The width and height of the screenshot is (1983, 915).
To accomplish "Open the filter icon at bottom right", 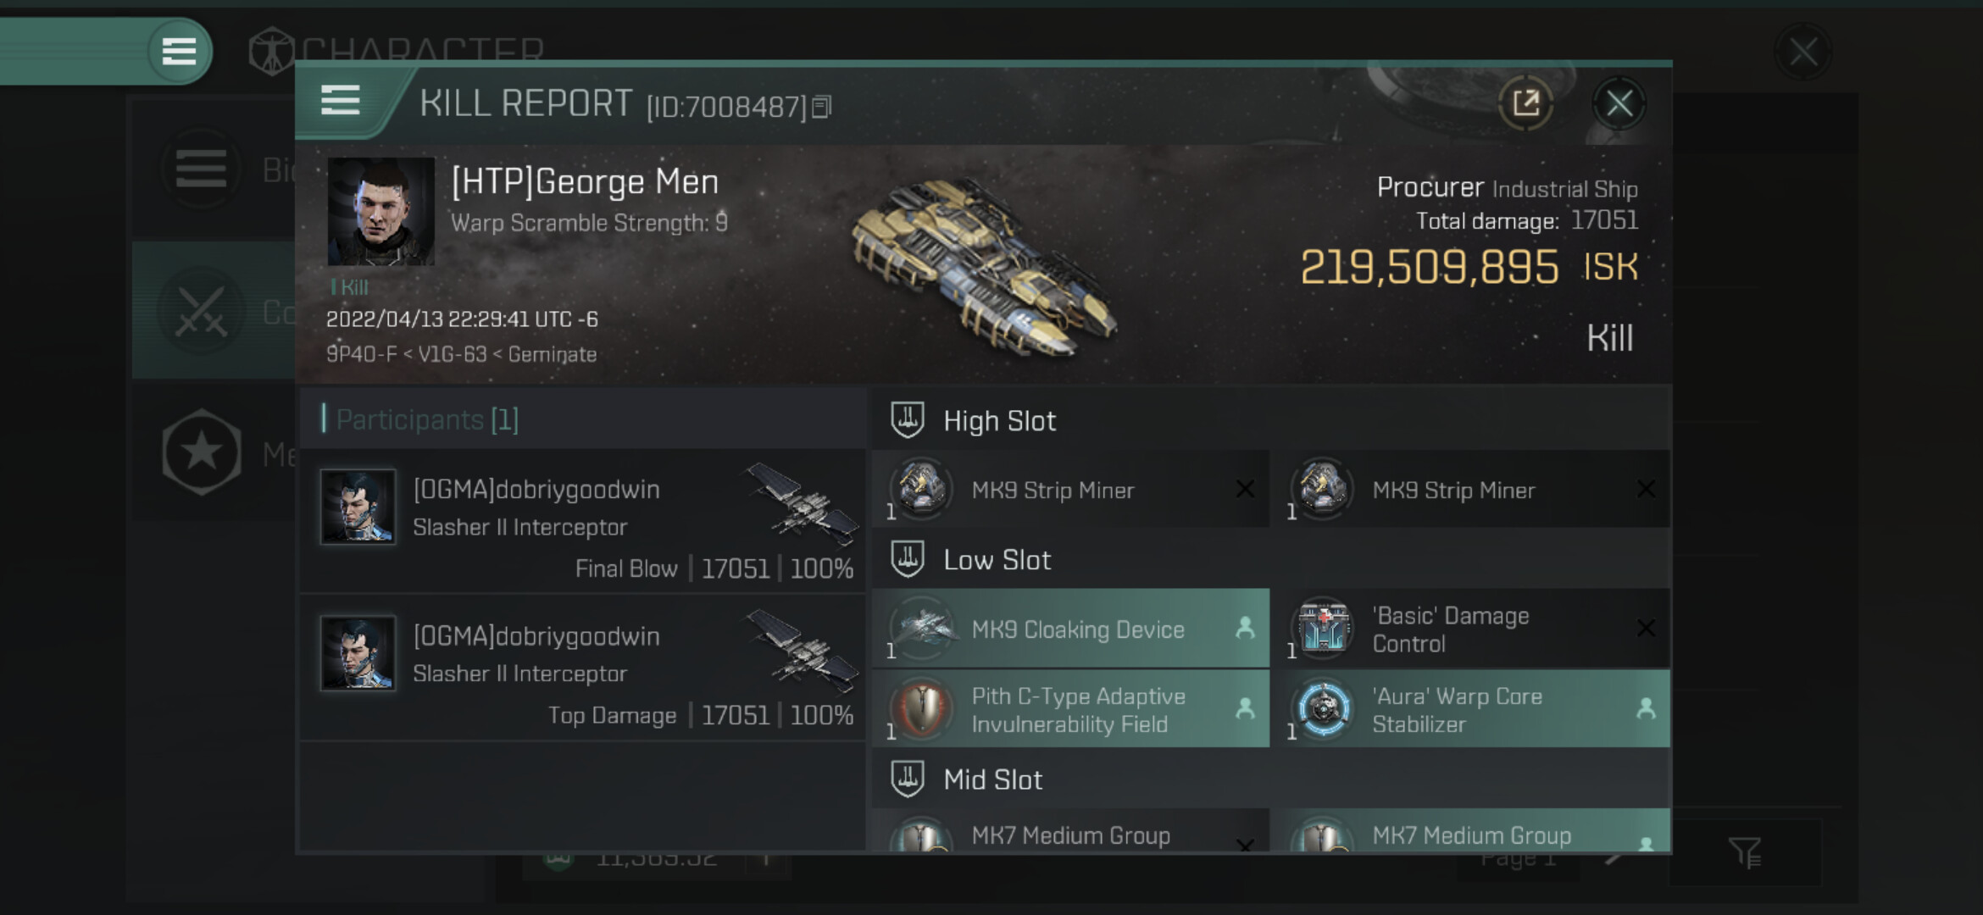I will 1745,851.
